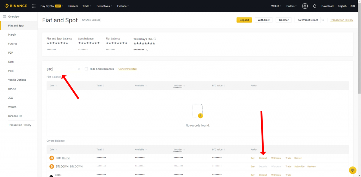
Task: Click the Overview wallet card icon
Action: pyautogui.click(x=4, y=17)
